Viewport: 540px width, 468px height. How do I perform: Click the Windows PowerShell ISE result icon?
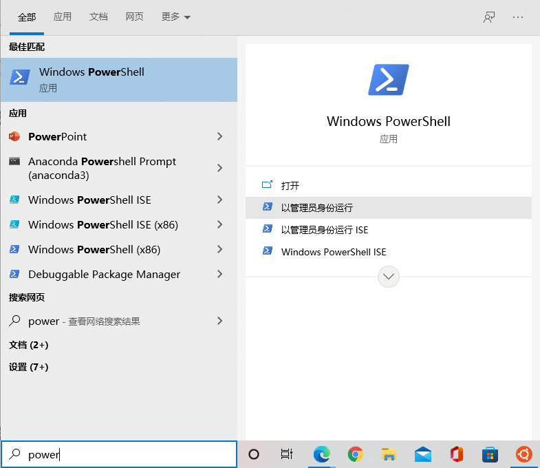(14, 200)
